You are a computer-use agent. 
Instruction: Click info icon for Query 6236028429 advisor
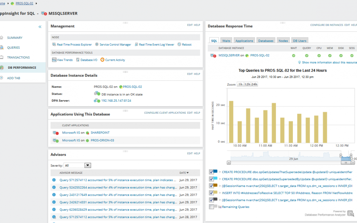[54, 209]
